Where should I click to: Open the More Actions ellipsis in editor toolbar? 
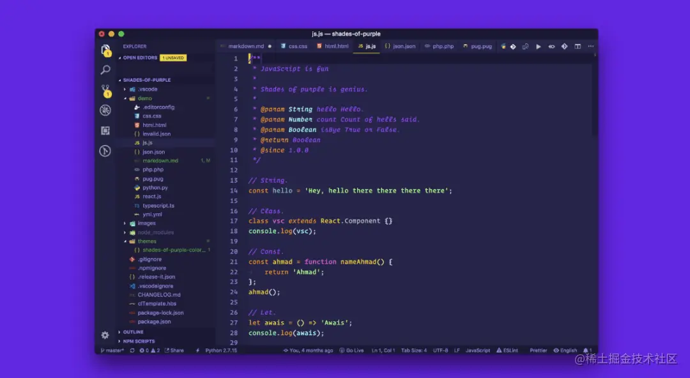point(591,46)
